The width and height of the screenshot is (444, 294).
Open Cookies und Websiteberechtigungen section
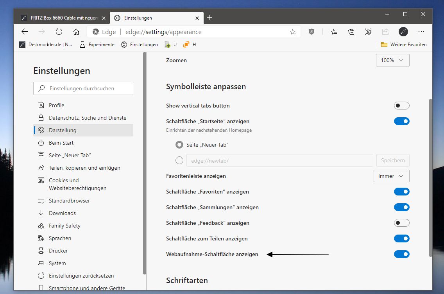pyautogui.click(x=83, y=184)
